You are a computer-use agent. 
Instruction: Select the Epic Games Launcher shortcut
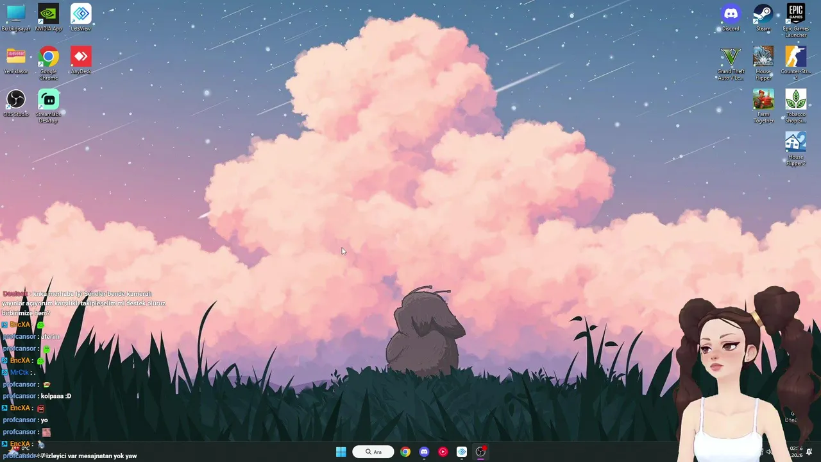[795, 21]
